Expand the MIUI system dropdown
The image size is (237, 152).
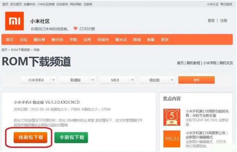tap(118, 80)
